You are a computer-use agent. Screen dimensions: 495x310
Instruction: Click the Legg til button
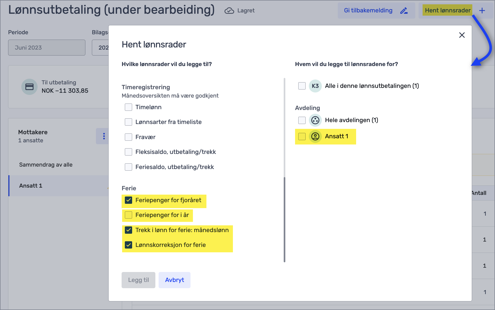(x=138, y=280)
